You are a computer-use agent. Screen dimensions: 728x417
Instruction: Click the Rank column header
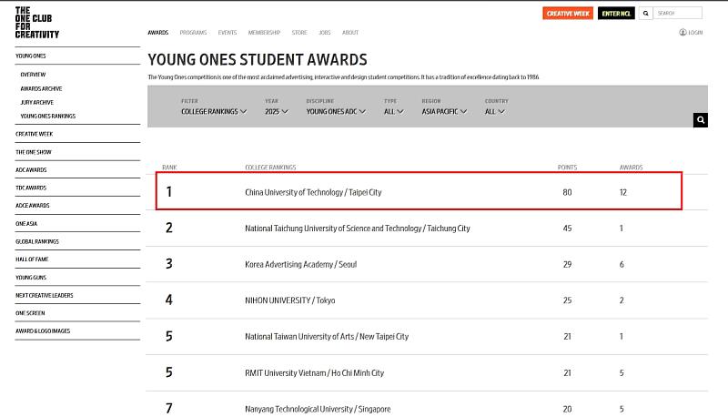coord(169,168)
